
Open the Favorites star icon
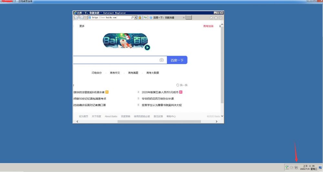(x=216, y=18)
